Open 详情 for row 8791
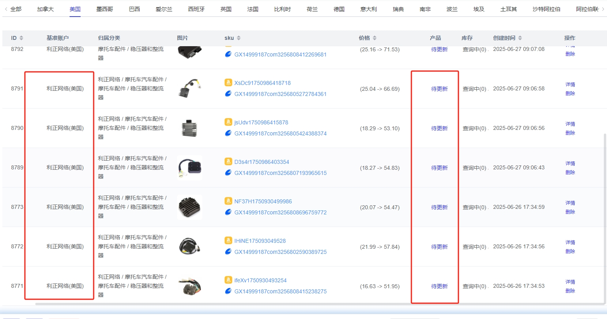This screenshot has height=319, width=607. [x=570, y=84]
